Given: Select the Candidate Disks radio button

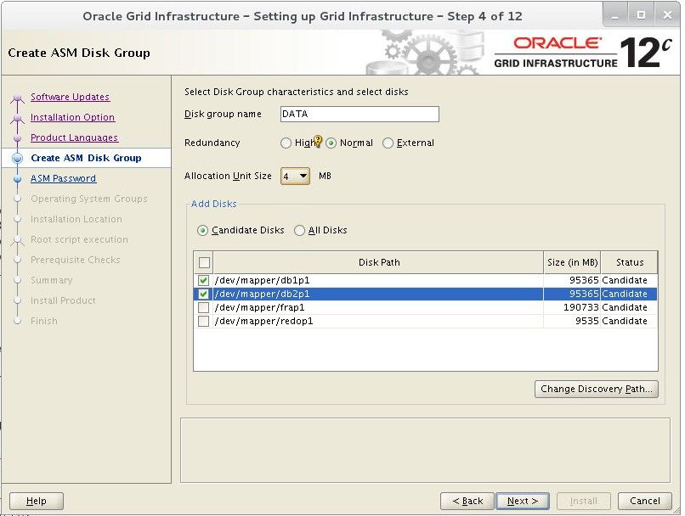Looking at the screenshot, I should point(202,230).
